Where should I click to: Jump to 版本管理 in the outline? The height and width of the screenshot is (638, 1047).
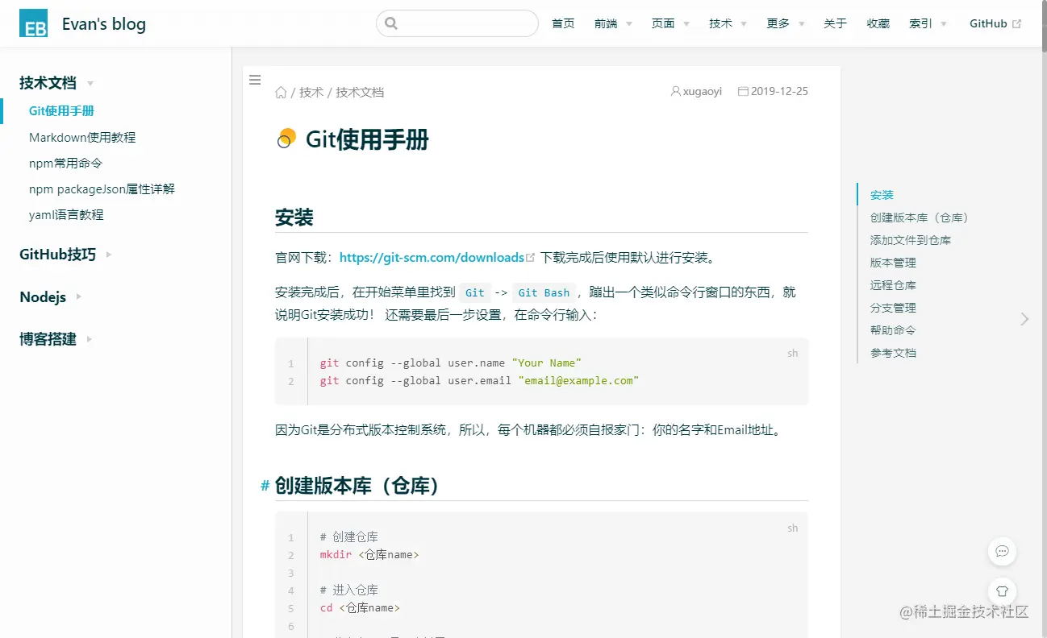pos(893,263)
